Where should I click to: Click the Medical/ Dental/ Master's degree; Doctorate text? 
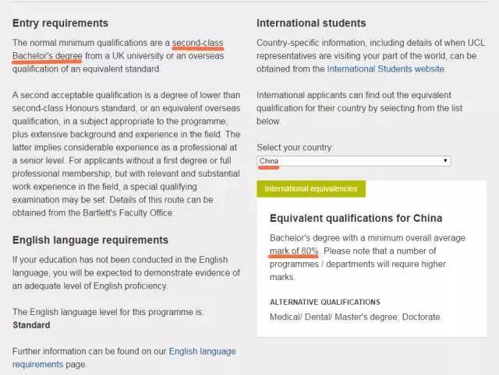pos(356,317)
